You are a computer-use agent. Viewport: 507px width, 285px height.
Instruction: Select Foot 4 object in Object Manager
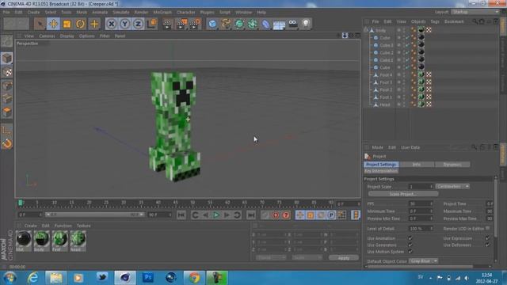(386, 75)
